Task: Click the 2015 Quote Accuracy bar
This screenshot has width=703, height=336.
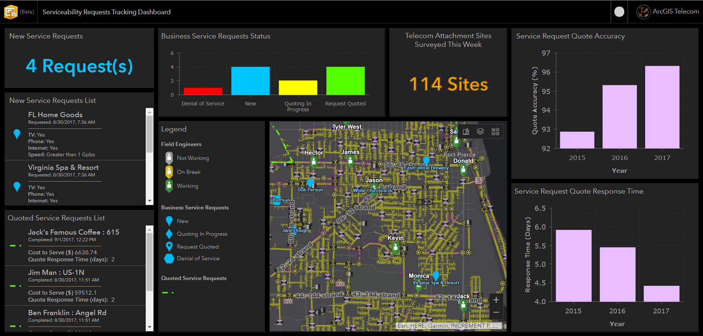Action: pyautogui.click(x=577, y=140)
